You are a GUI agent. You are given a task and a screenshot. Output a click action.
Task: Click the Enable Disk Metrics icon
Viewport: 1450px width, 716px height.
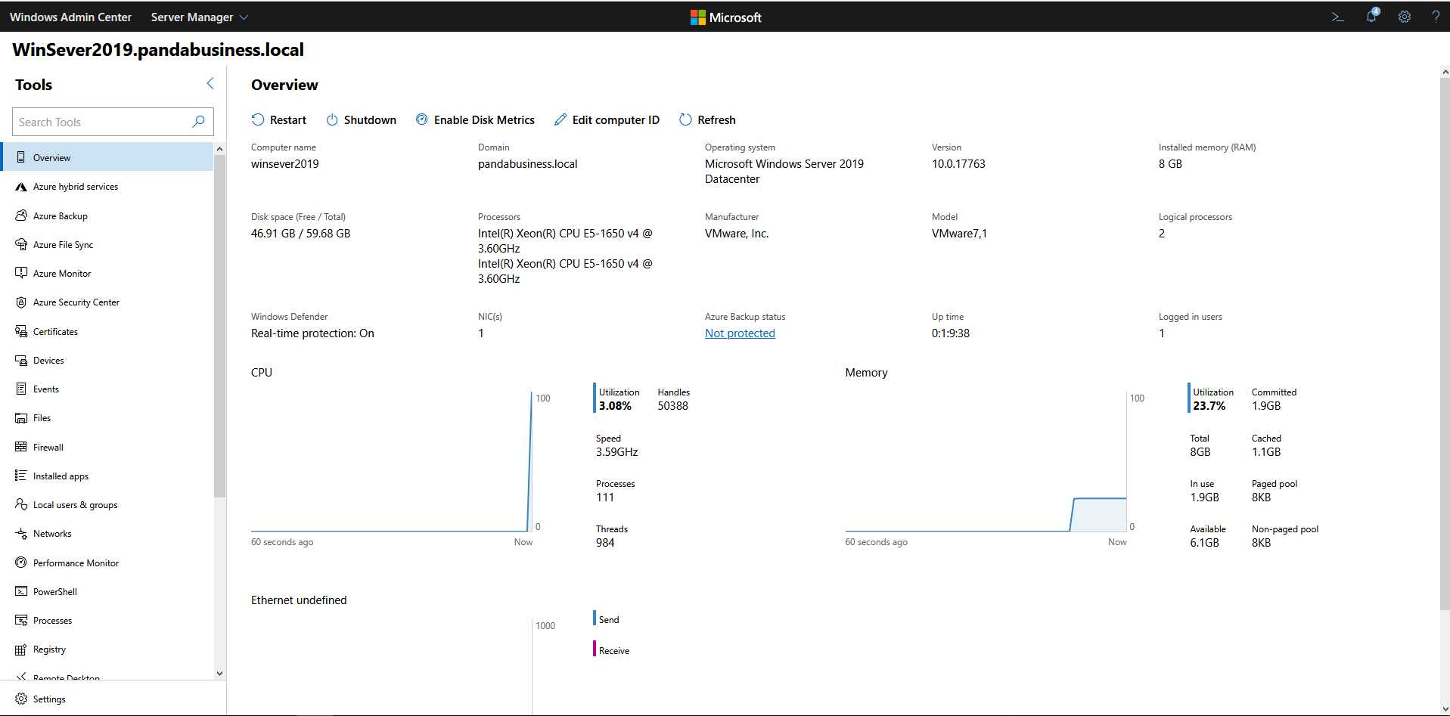(x=422, y=119)
